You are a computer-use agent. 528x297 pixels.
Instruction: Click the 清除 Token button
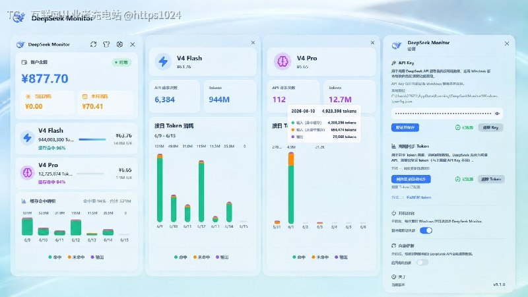491,179
